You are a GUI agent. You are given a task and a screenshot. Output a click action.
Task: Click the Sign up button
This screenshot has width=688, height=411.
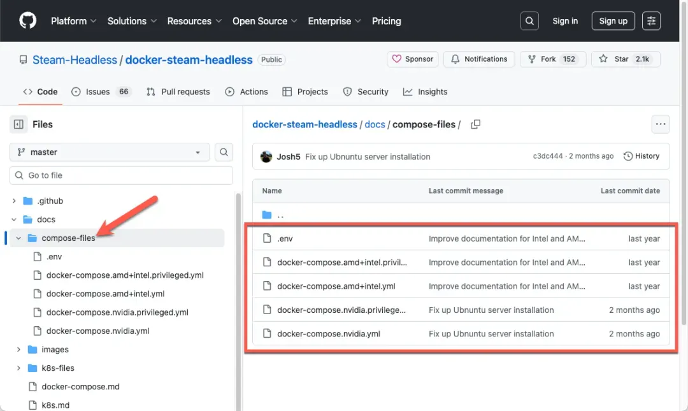[613, 20]
